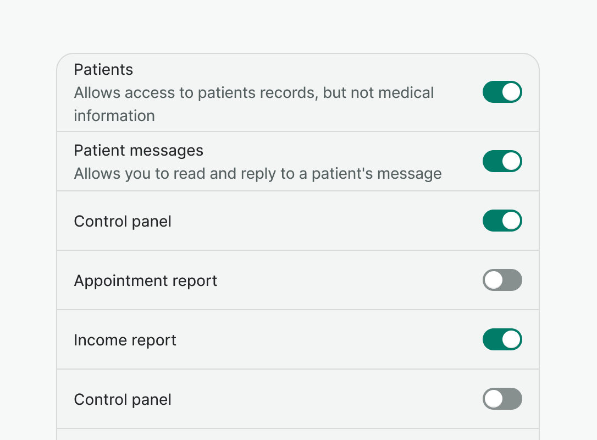Image resolution: width=597 pixels, height=440 pixels.
Task: Disable Control panel toggle above Appointment report
Action: [x=502, y=221]
